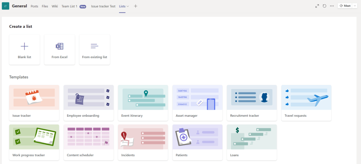Click the plus icon to add a tab
The height and width of the screenshot is (164, 361).
[x=136, y=6]
